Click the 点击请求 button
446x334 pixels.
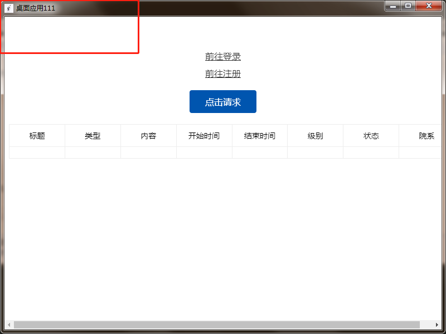coord(222,102)
